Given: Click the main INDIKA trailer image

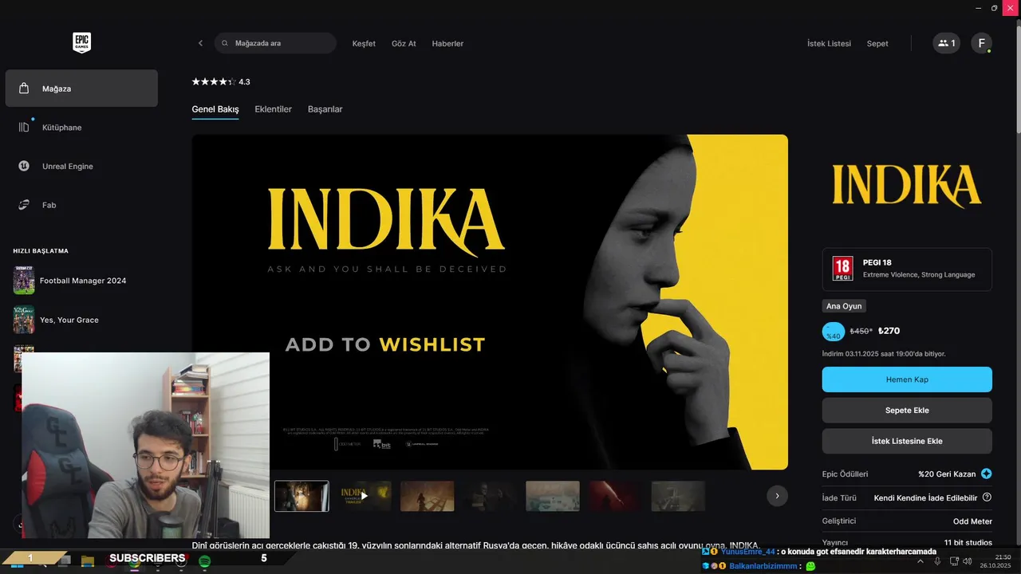Looking at the screenshot, I should click(490, 302).
